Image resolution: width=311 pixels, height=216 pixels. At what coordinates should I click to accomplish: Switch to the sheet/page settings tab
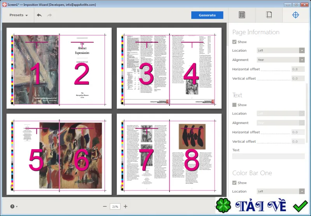269,15
